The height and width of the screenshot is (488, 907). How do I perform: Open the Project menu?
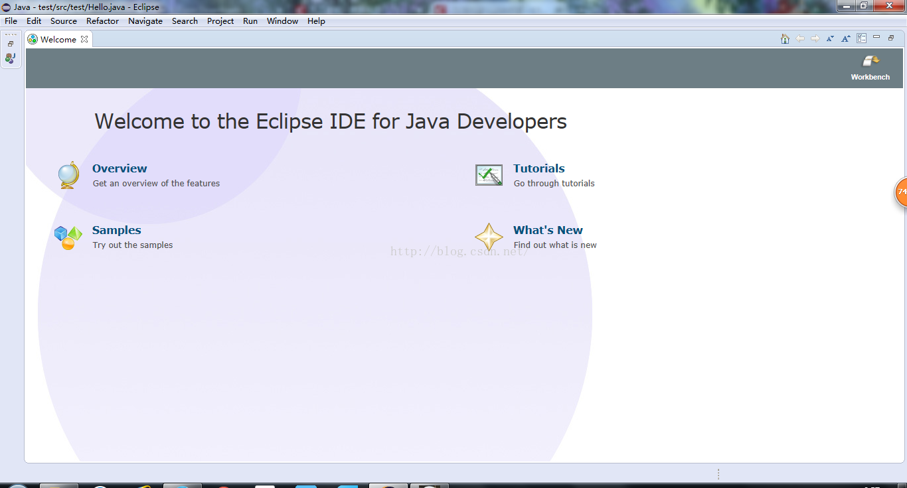[220, 21]
